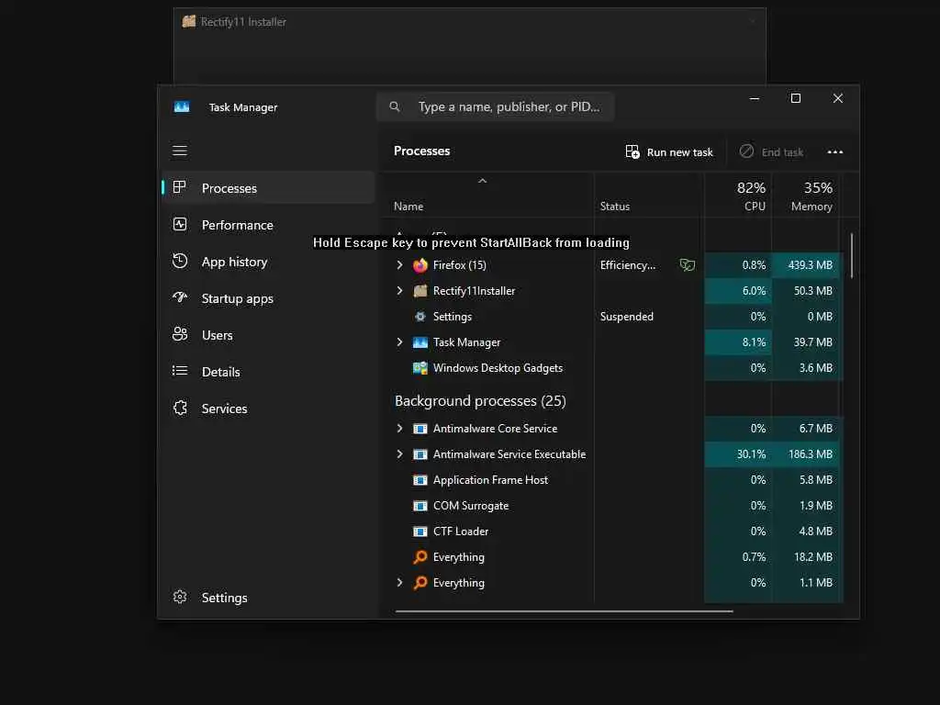Click the Background processes (25) heading
Viewport: 940px width, 705px height.
click(480, 400)
